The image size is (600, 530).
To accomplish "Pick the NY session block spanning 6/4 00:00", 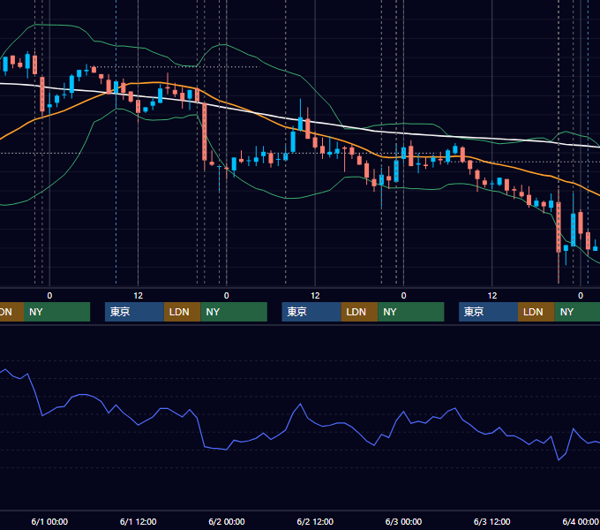I will [x=577, y=312].
